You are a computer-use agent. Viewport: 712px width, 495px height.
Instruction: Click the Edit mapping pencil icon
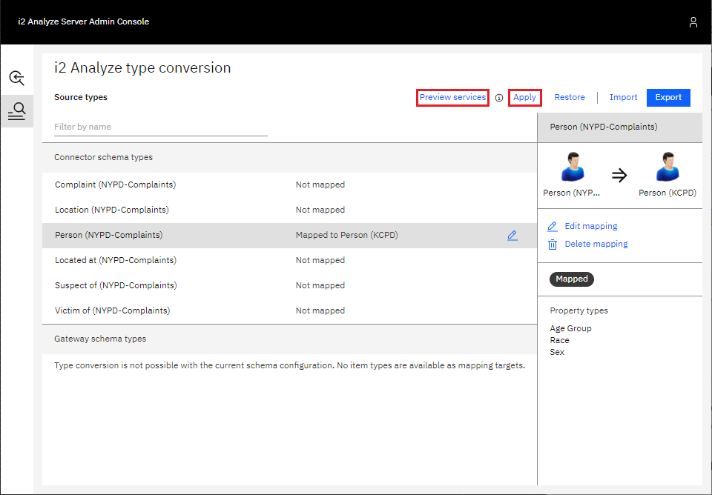[552, 226]
